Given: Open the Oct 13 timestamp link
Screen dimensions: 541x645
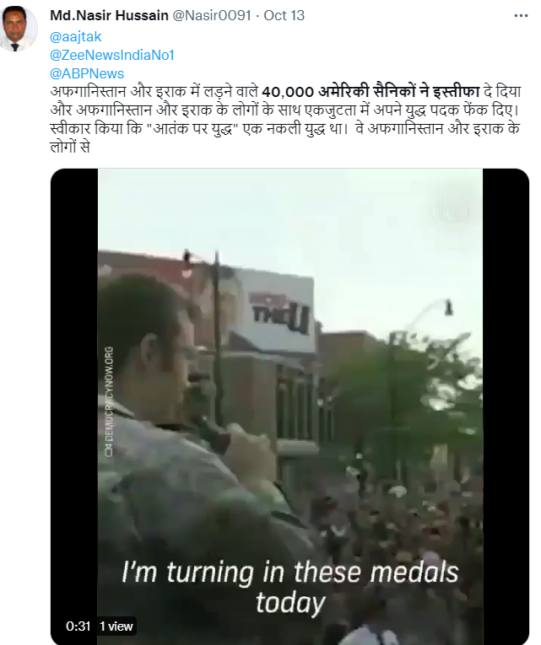Looking at the screenshot, I should 284,15.
